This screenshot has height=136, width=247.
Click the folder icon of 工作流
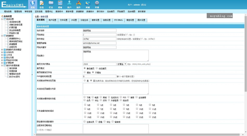tap(5, 55)
